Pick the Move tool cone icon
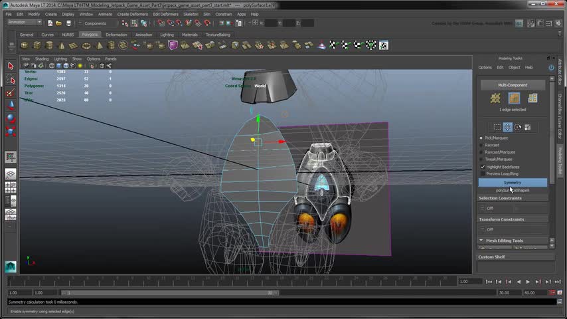 tap(11, 106)
